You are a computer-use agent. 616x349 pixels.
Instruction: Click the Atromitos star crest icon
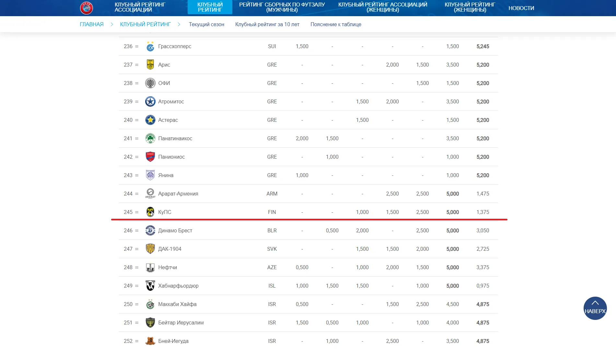pyautogui.click(x=150, y=101)
